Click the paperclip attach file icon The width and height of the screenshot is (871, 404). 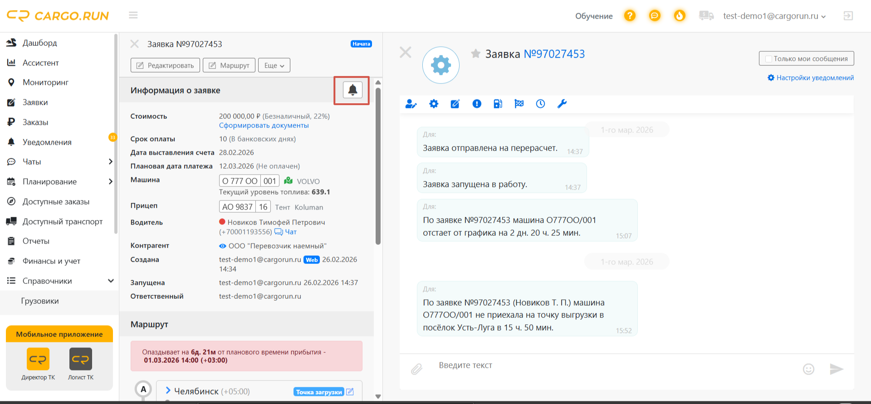click(x=416, y=369)
